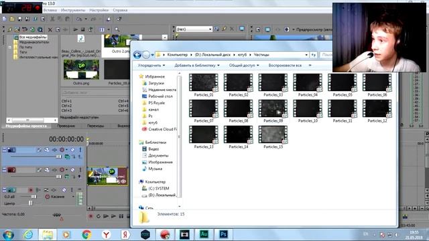Open Добавить в библиотеку dropdown

coord(197,66)
